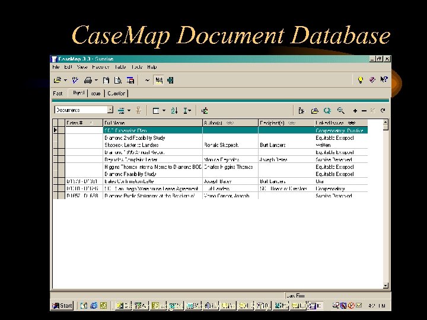Screen dimensions: 427x320
Task: Click the minus delete record icon
Action: (364, 111)
